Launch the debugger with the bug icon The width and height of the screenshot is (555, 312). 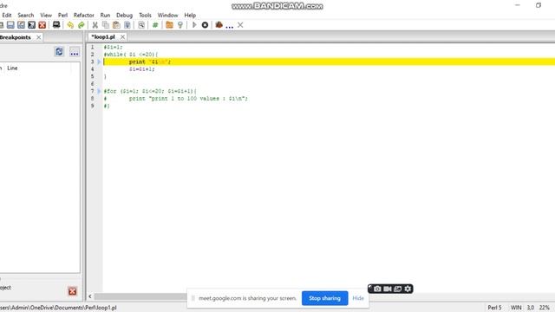coord(219,25)
